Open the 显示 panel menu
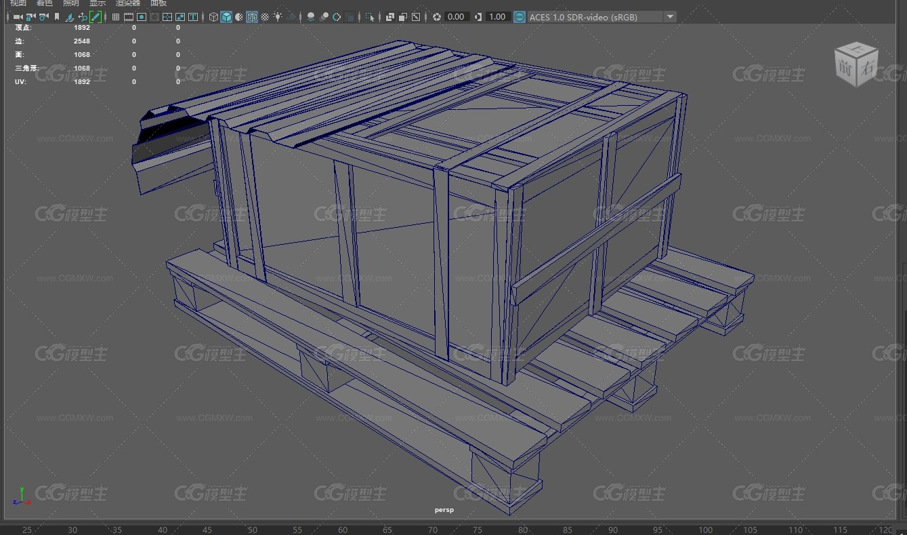Image resolution: width=907 pixels, height=535 pixels. [98, 3]
